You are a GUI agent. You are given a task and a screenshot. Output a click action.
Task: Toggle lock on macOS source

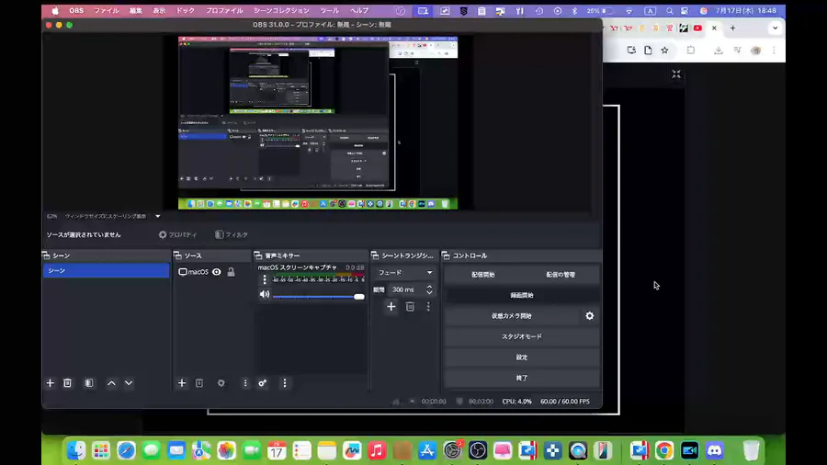(231, 272)
